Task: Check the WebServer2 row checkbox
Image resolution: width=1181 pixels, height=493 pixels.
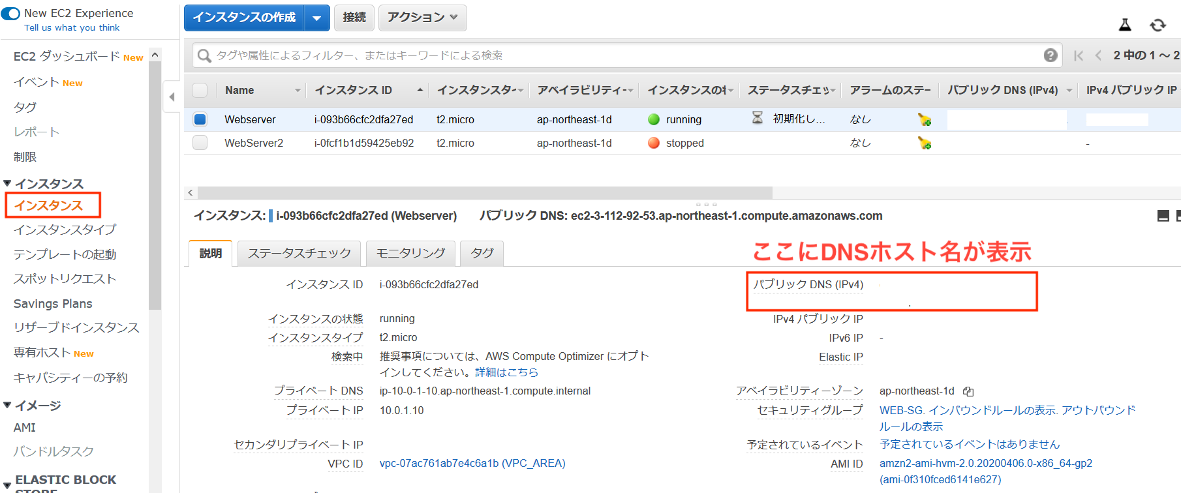Action: pyautogui.click(x=200, y=142)
